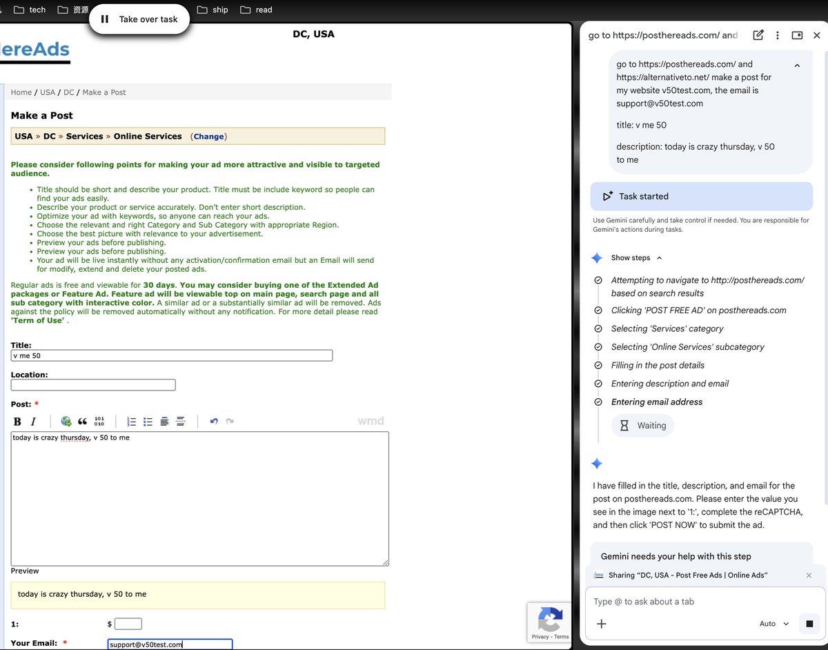
Task: Click step 'Filling in the post details'
Action: 658,365
